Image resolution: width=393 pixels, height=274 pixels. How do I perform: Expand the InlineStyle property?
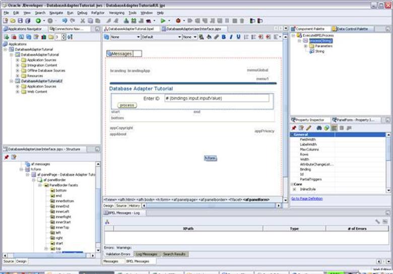294,189
